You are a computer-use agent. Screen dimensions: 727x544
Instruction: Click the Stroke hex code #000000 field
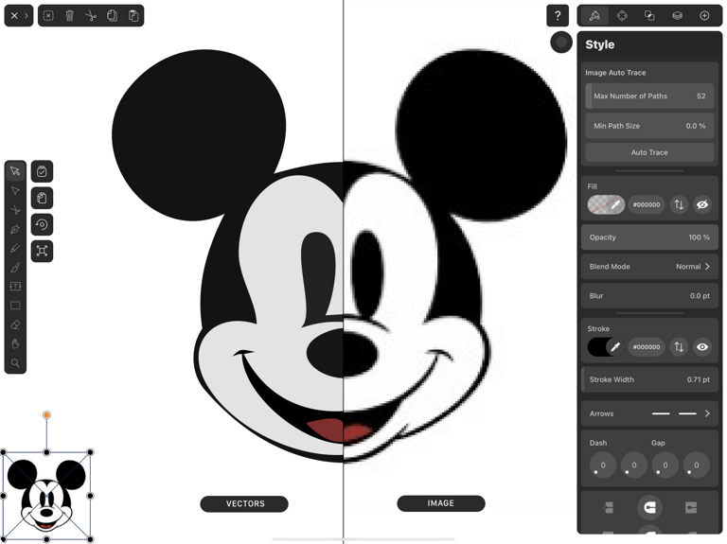coord(647,346)
